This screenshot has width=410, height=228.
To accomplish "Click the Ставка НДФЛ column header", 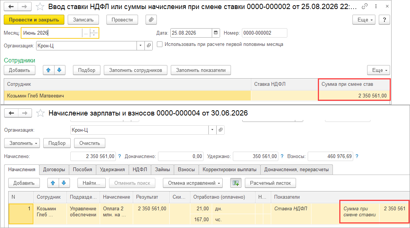I will (284, 84).
